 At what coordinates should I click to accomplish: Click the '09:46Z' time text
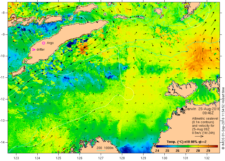click(208, 113)
